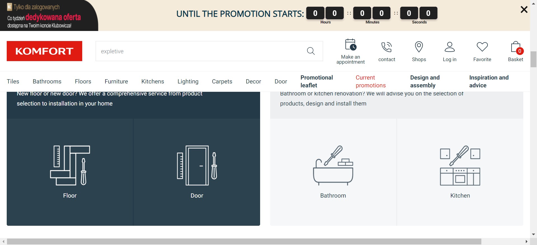Choose the Kitchen renovation icon

tap(460, 165)
